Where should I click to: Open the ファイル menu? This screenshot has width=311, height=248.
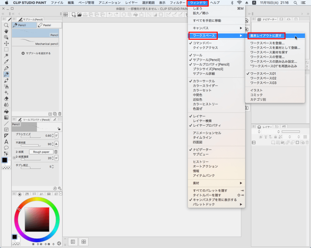tap(57, 3)
